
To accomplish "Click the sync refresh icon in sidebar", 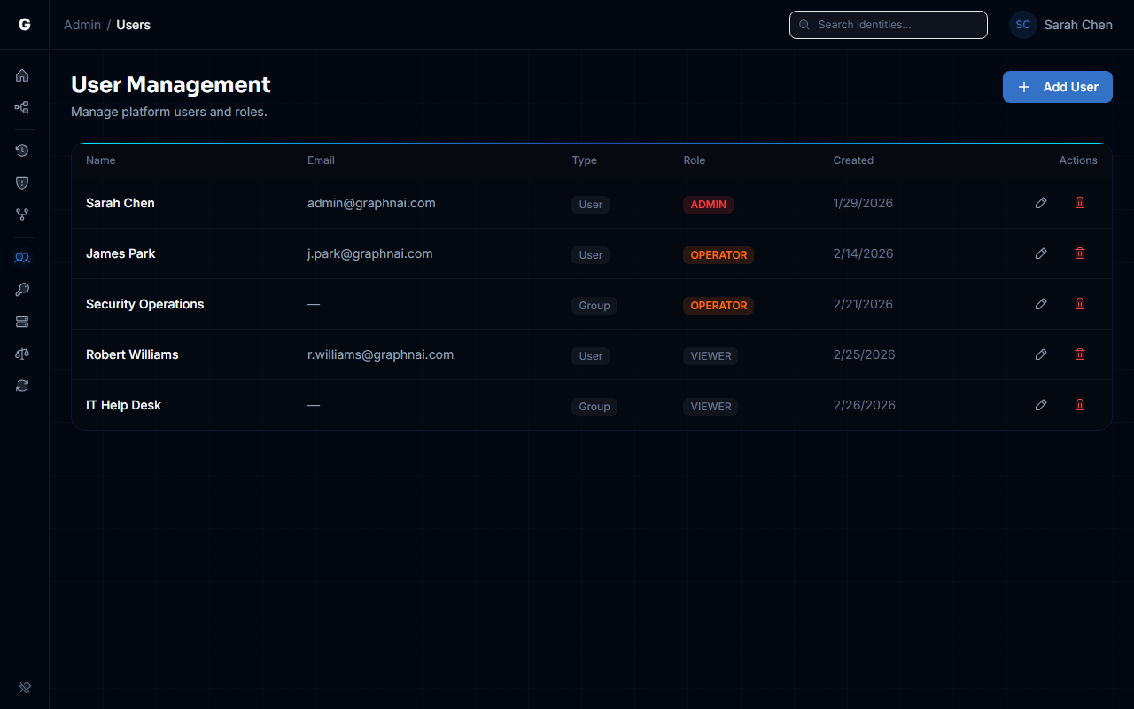I will click(x=22, y=386).
